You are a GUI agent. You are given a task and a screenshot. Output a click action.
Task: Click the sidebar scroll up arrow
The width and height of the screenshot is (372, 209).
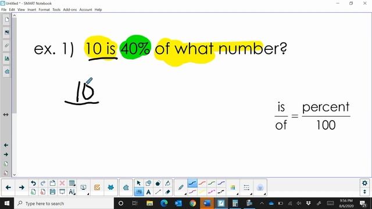pos(14,16)
